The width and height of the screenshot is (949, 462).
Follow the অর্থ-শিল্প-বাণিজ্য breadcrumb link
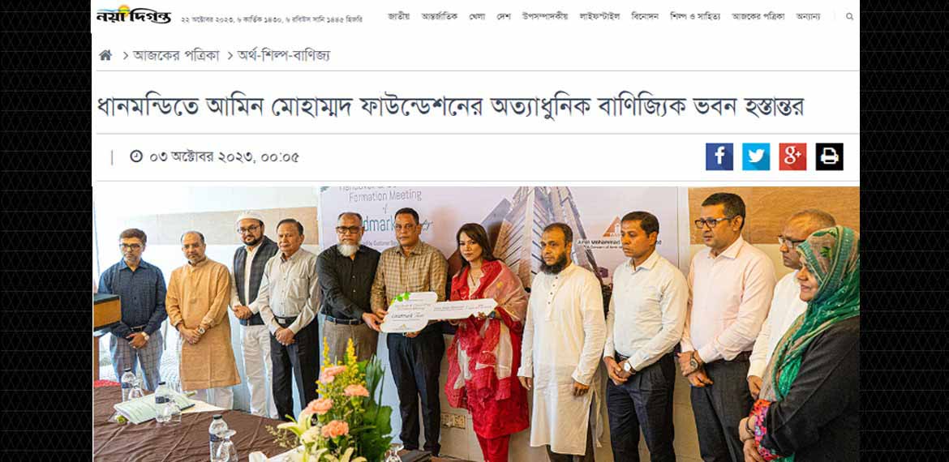pyautogui.click(x=284, y=56)
